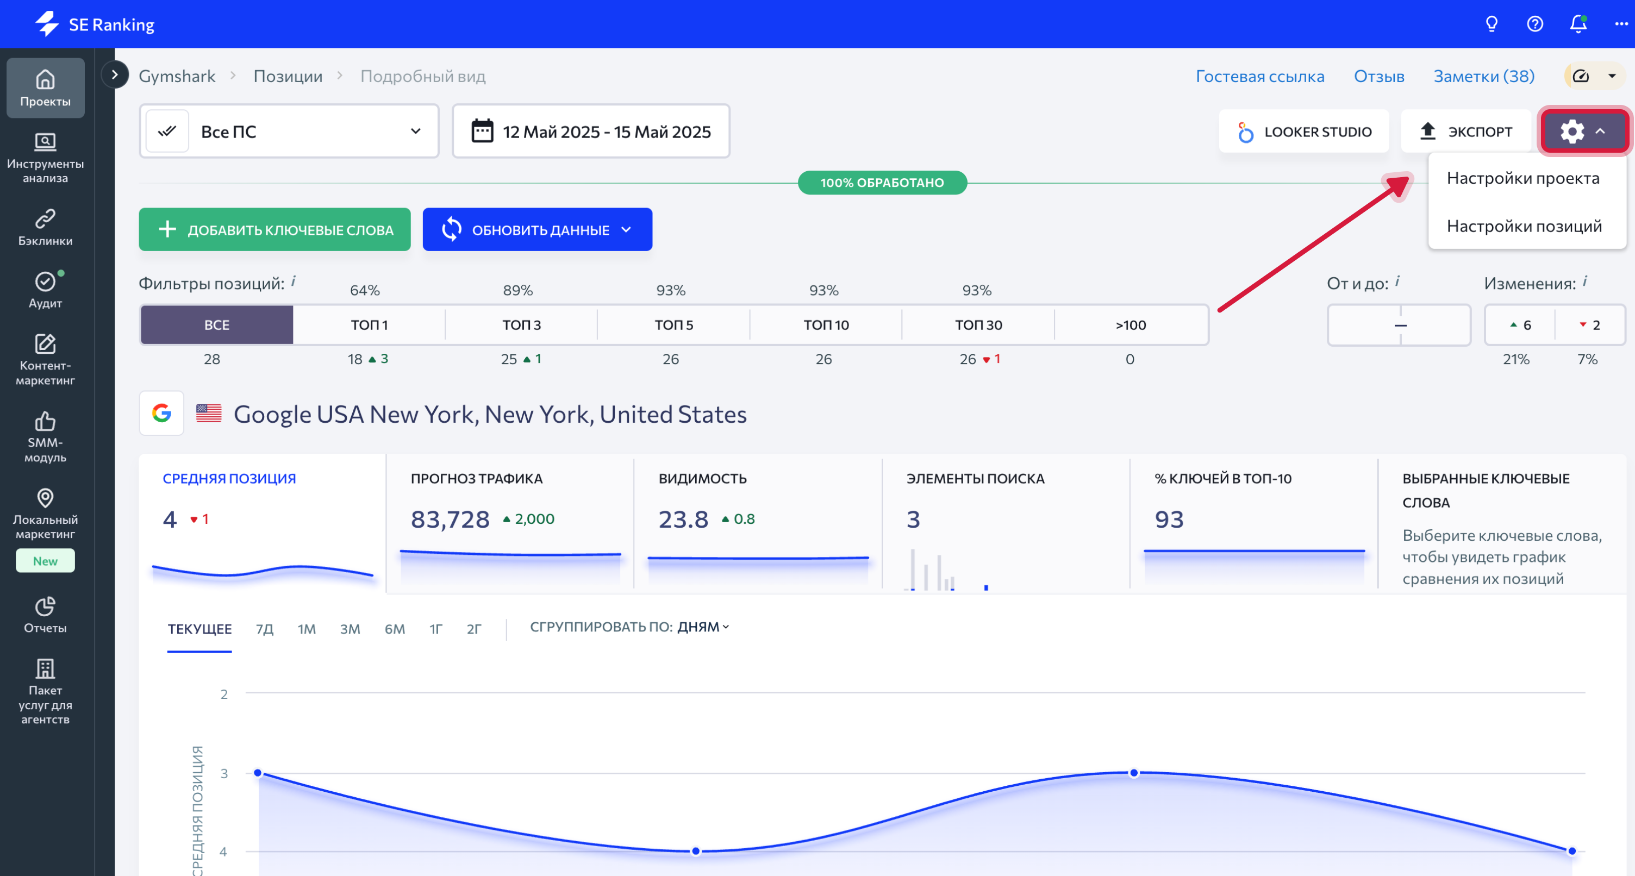1635x876 pixels.
Task: Click the USA flag icon
Action: (x=209, y=413)
